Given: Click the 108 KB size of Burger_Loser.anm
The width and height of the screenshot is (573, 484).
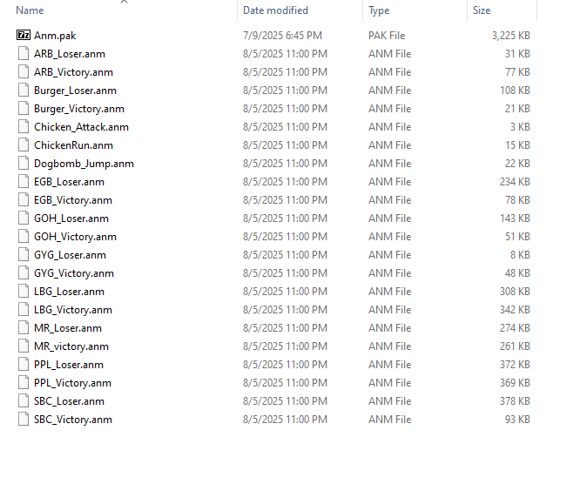Looking at the screenshot, I should tap(515, 91).
